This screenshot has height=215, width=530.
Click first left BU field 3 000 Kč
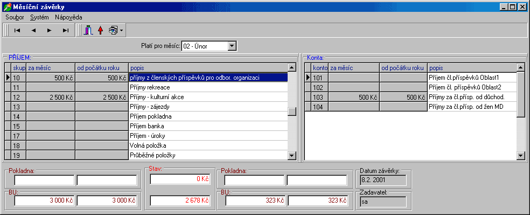click(44, 200)
